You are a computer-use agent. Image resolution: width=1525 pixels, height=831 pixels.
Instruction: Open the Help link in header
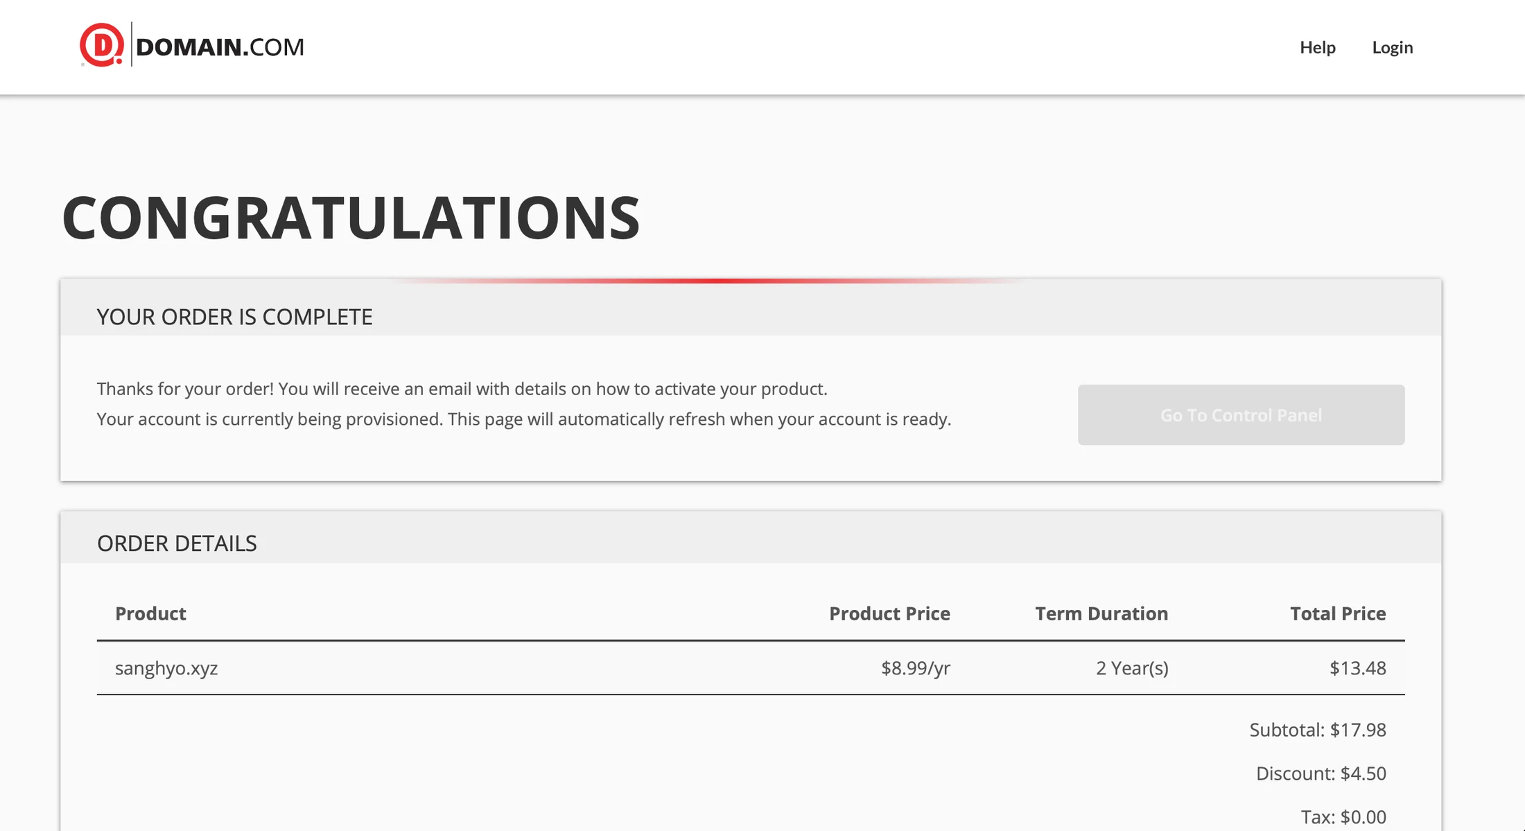1317,47
